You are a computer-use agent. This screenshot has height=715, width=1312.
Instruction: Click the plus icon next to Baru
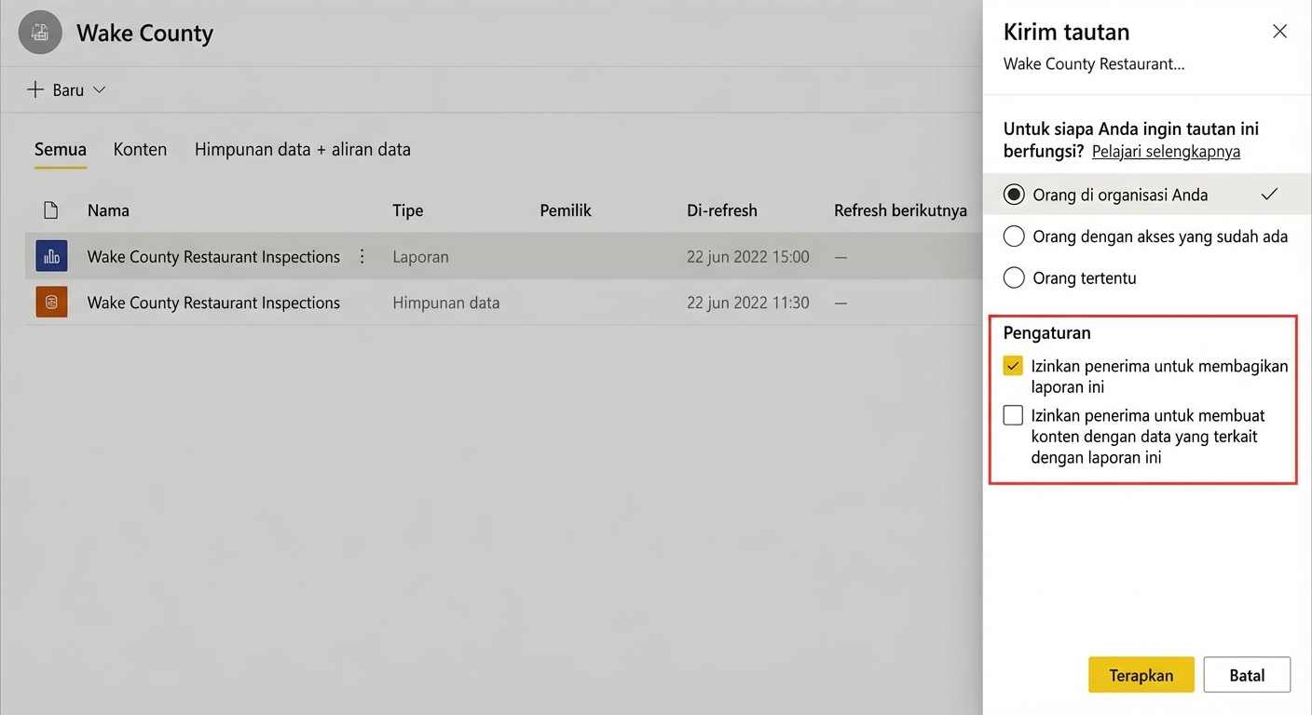coord(35,90)
